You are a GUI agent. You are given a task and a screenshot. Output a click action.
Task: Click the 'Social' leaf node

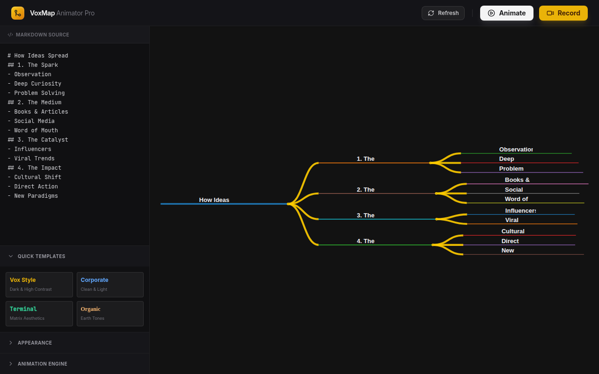514,190
